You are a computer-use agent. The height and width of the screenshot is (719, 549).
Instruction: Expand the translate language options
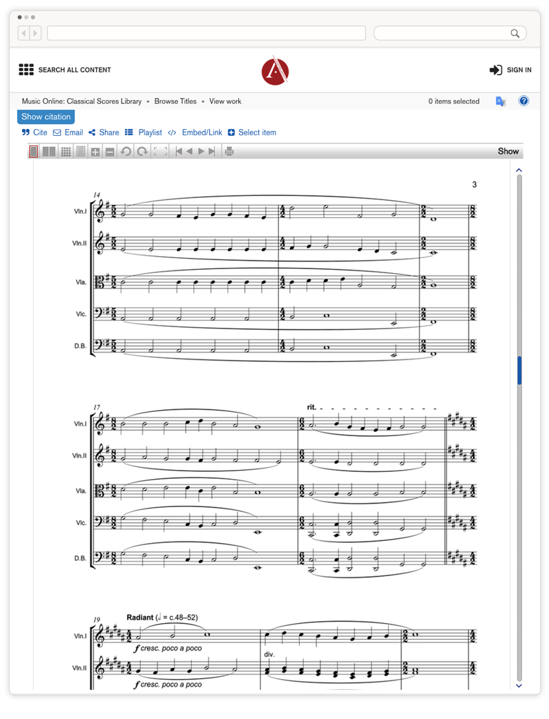coord(501,101)
